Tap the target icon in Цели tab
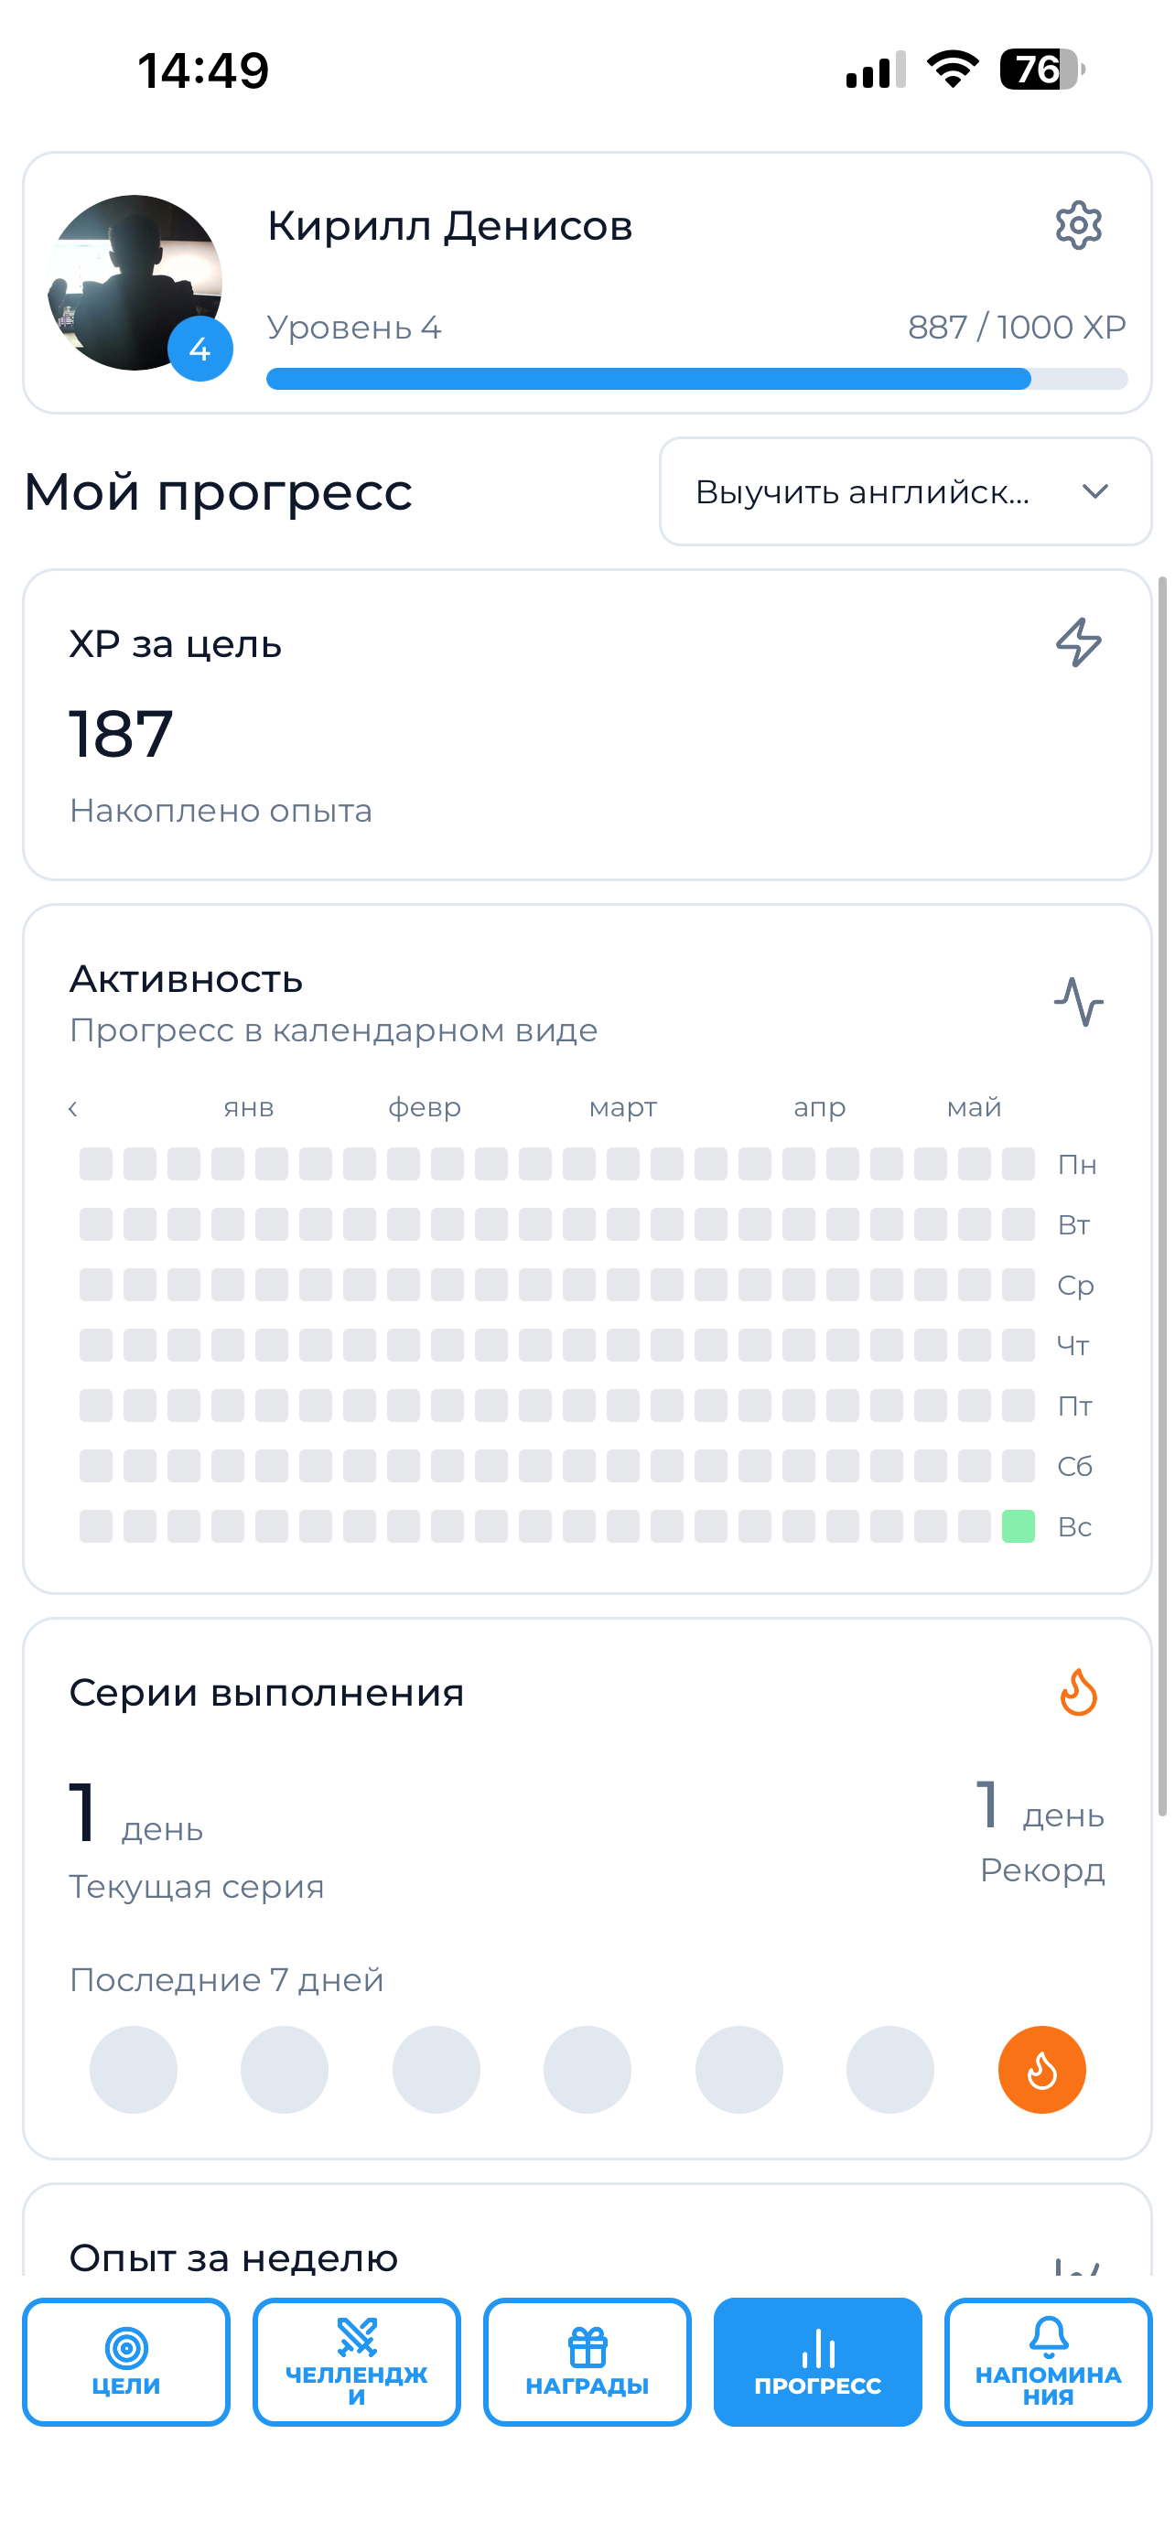Viewport: 1175px width, 2542px height. tap(126, 2348)
